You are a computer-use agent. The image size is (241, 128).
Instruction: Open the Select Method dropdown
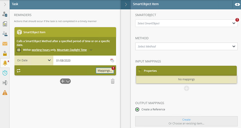point(186,46)
